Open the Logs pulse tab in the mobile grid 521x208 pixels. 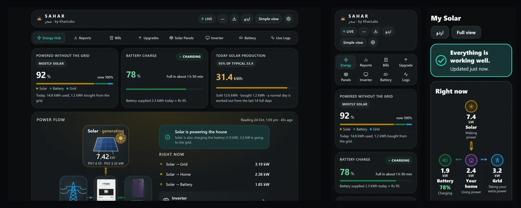pos(406,76)
